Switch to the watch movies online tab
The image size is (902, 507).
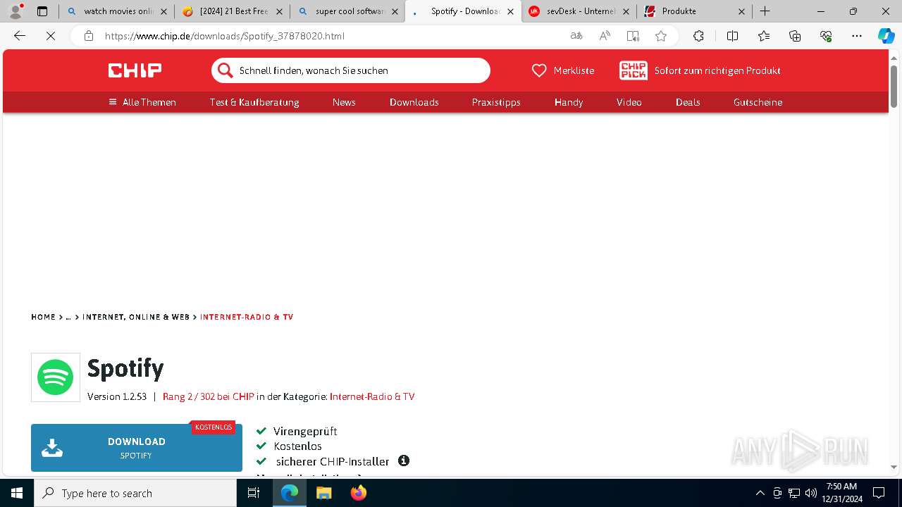[116, 11]
